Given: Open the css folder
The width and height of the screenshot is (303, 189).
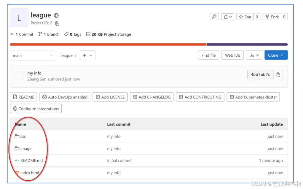Looking at the screenshot, I should click(x=23, y=136).
